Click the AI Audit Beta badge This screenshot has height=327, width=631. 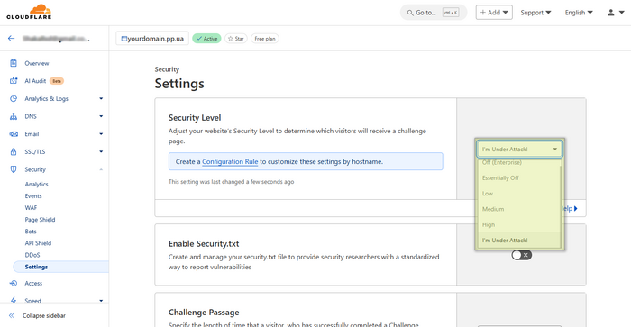point(56,81)
